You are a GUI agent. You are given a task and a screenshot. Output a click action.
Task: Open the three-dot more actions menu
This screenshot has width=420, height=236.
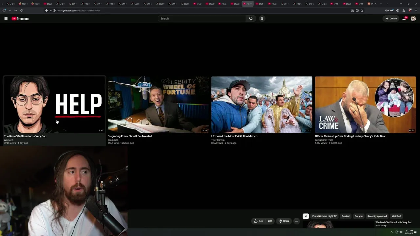[296, 221]
